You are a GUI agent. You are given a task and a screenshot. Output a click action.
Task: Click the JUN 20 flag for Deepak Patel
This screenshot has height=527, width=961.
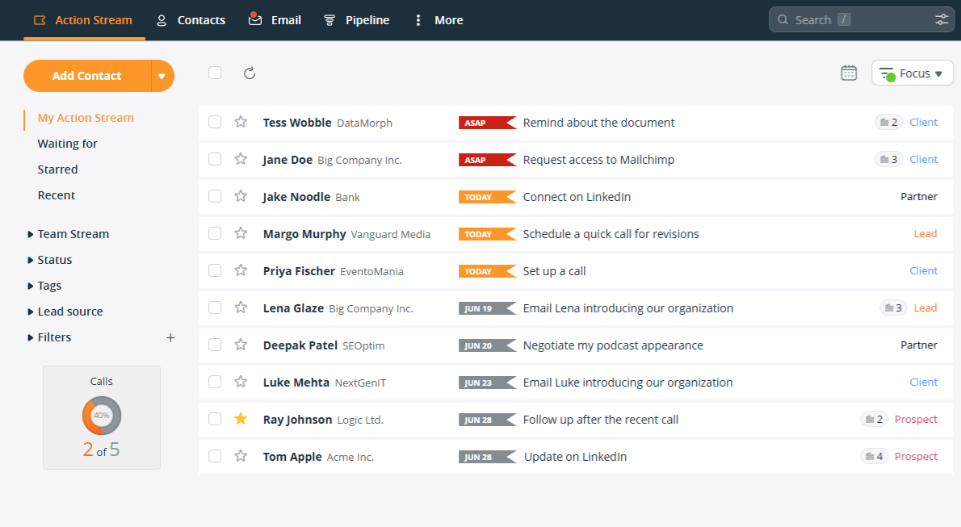click(487, 345)
